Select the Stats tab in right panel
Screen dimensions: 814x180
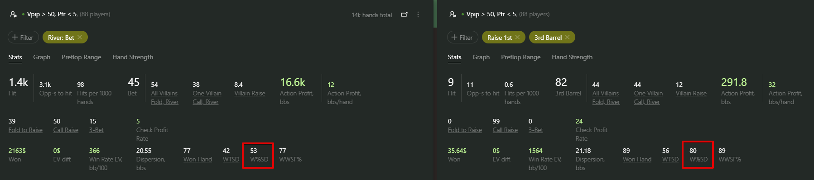click(454, 57)
